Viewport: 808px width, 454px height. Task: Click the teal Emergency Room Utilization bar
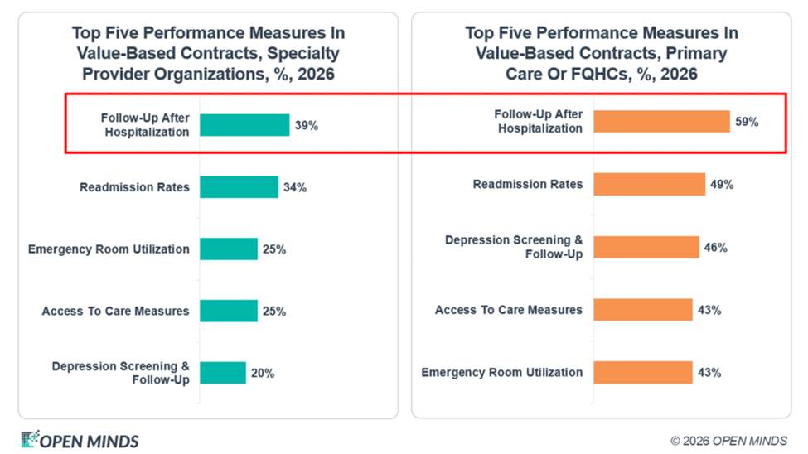229,249
